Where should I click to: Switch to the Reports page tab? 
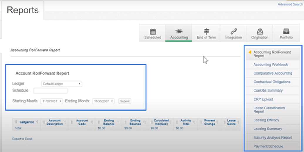coord(23,10)
